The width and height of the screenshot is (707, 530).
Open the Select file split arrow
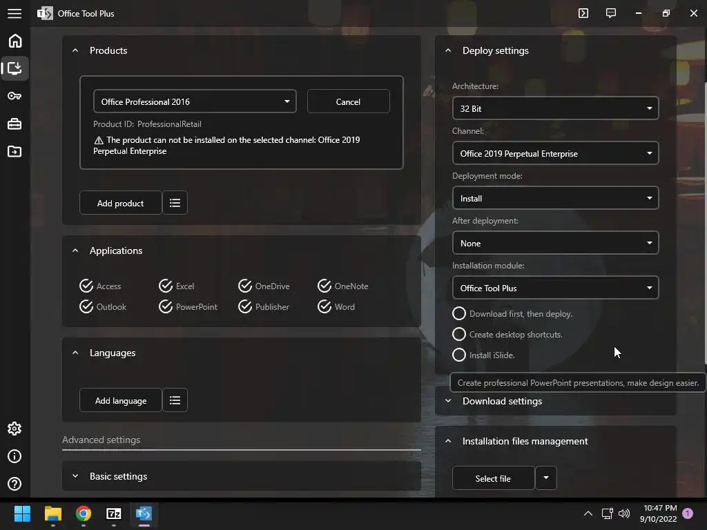pyautogui.click(x=546, y=478)
